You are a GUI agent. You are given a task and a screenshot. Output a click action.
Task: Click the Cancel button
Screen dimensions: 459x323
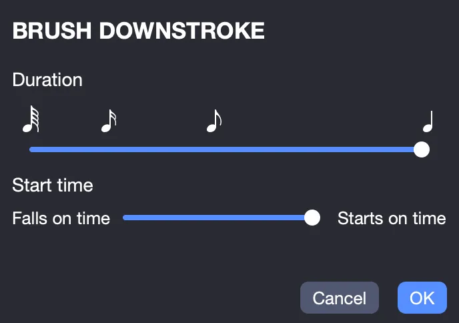[340, 298]
